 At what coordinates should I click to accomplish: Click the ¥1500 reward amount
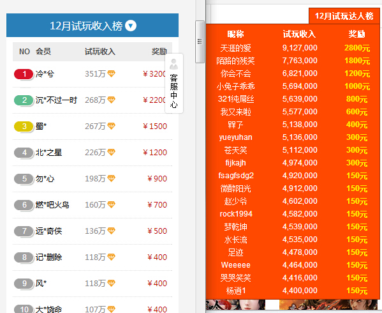click(155, 126)
